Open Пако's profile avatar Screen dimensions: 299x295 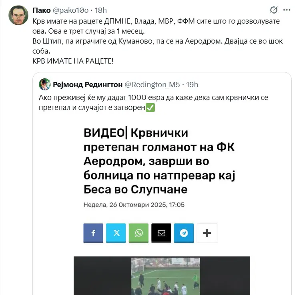coord(18,15)
